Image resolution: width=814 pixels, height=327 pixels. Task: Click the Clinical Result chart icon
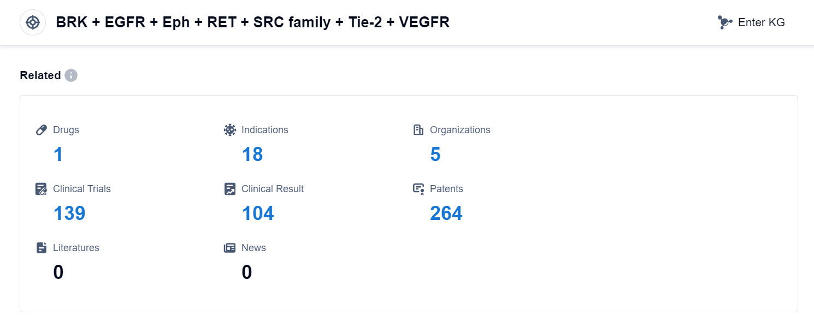pyautogui.click(x=230, y=189)
